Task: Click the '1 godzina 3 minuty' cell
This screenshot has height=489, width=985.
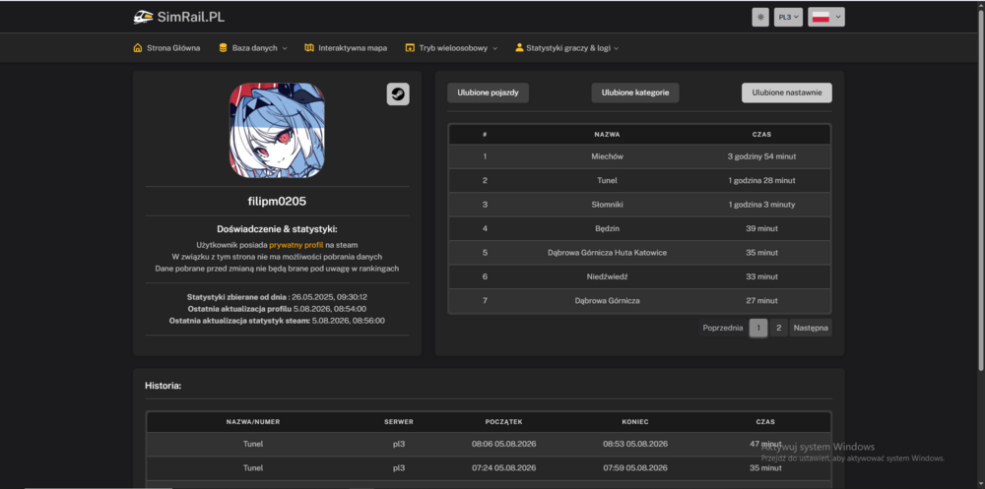Action: pos(761,205)
